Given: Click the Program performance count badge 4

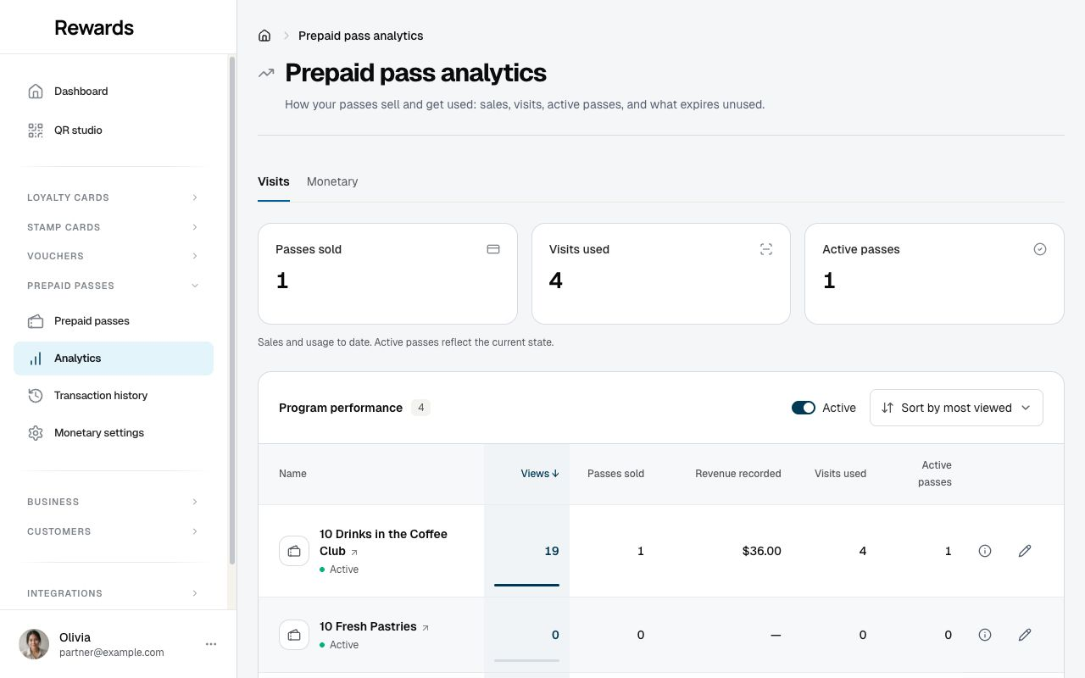Looking at the screenshot, I should coord(421,408).
